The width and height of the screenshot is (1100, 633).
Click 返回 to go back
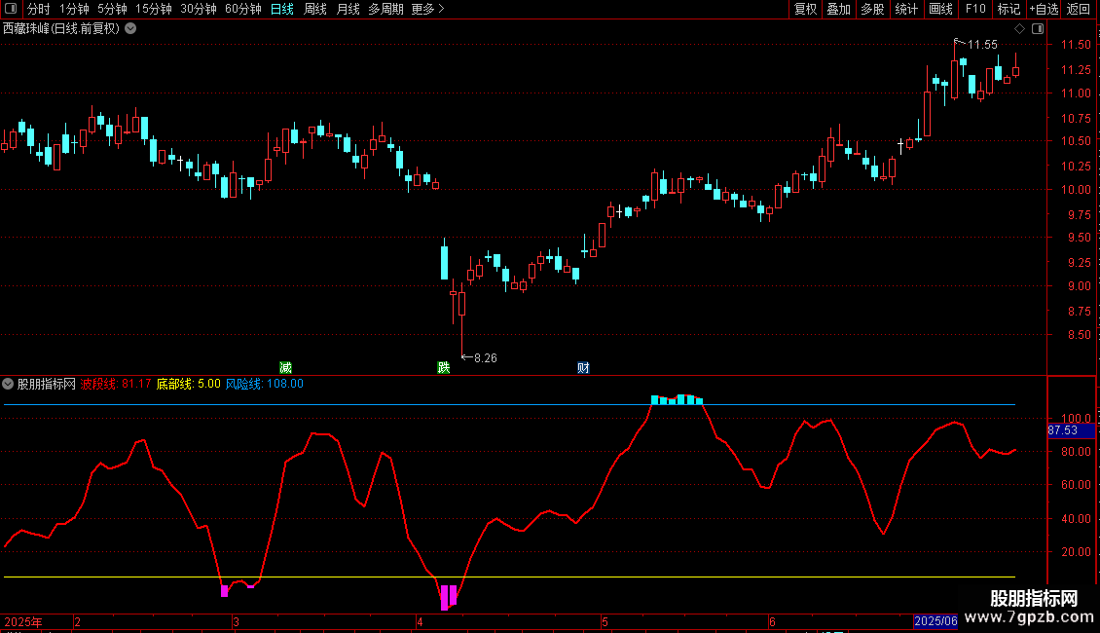(x=1079, y=9)
